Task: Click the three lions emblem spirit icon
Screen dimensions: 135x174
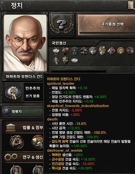Action: coord(75,51)
